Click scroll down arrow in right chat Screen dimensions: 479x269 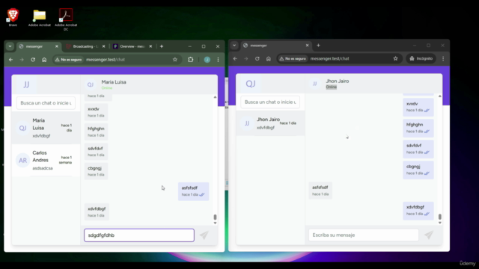440,223
